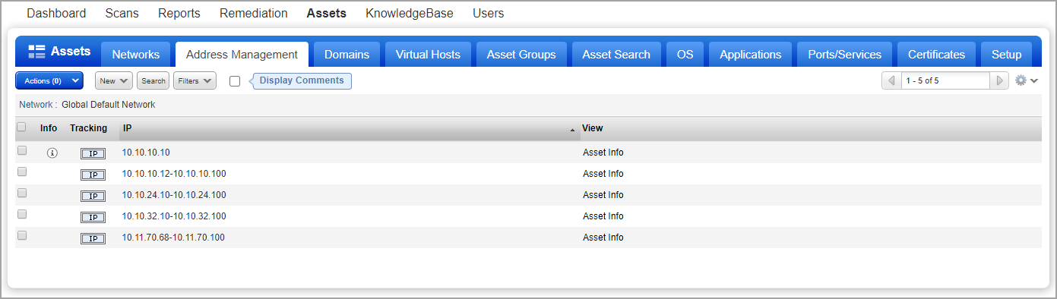Enable the Display Comments checkbox
The height and width of the screenshot is (299, 1057).
point(235,81)
